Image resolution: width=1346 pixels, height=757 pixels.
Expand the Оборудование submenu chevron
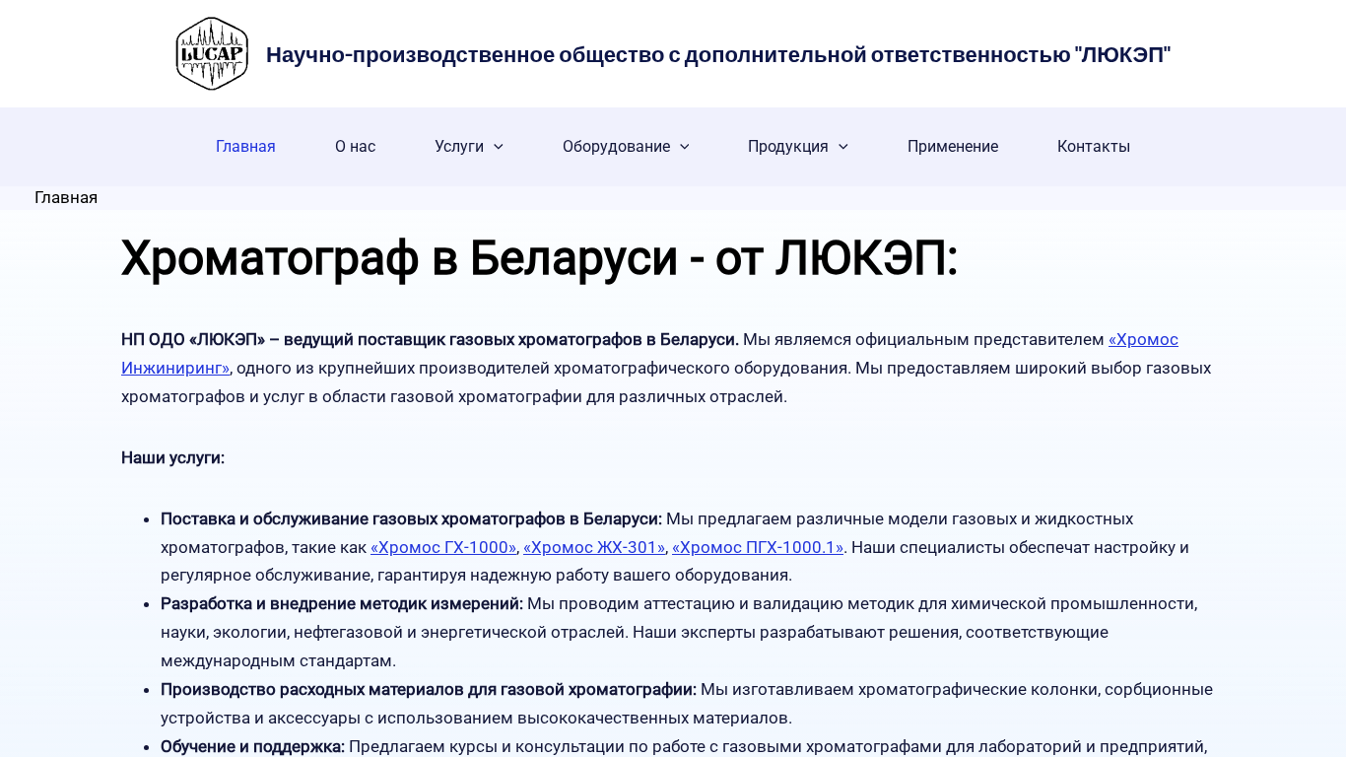point(685,146)
